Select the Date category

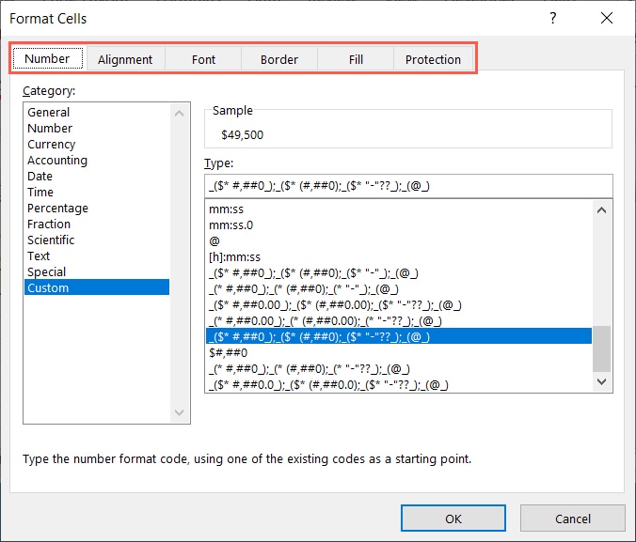pyautogui.click(x=97, y=177)
